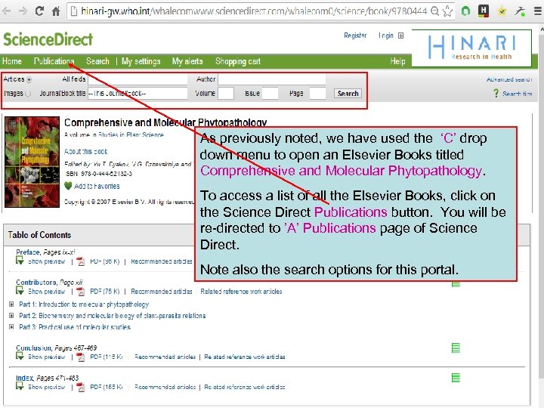The width and height of the screenshot is (544, 408).
Task: Open the browser home page icon
Action: [55, 11]
